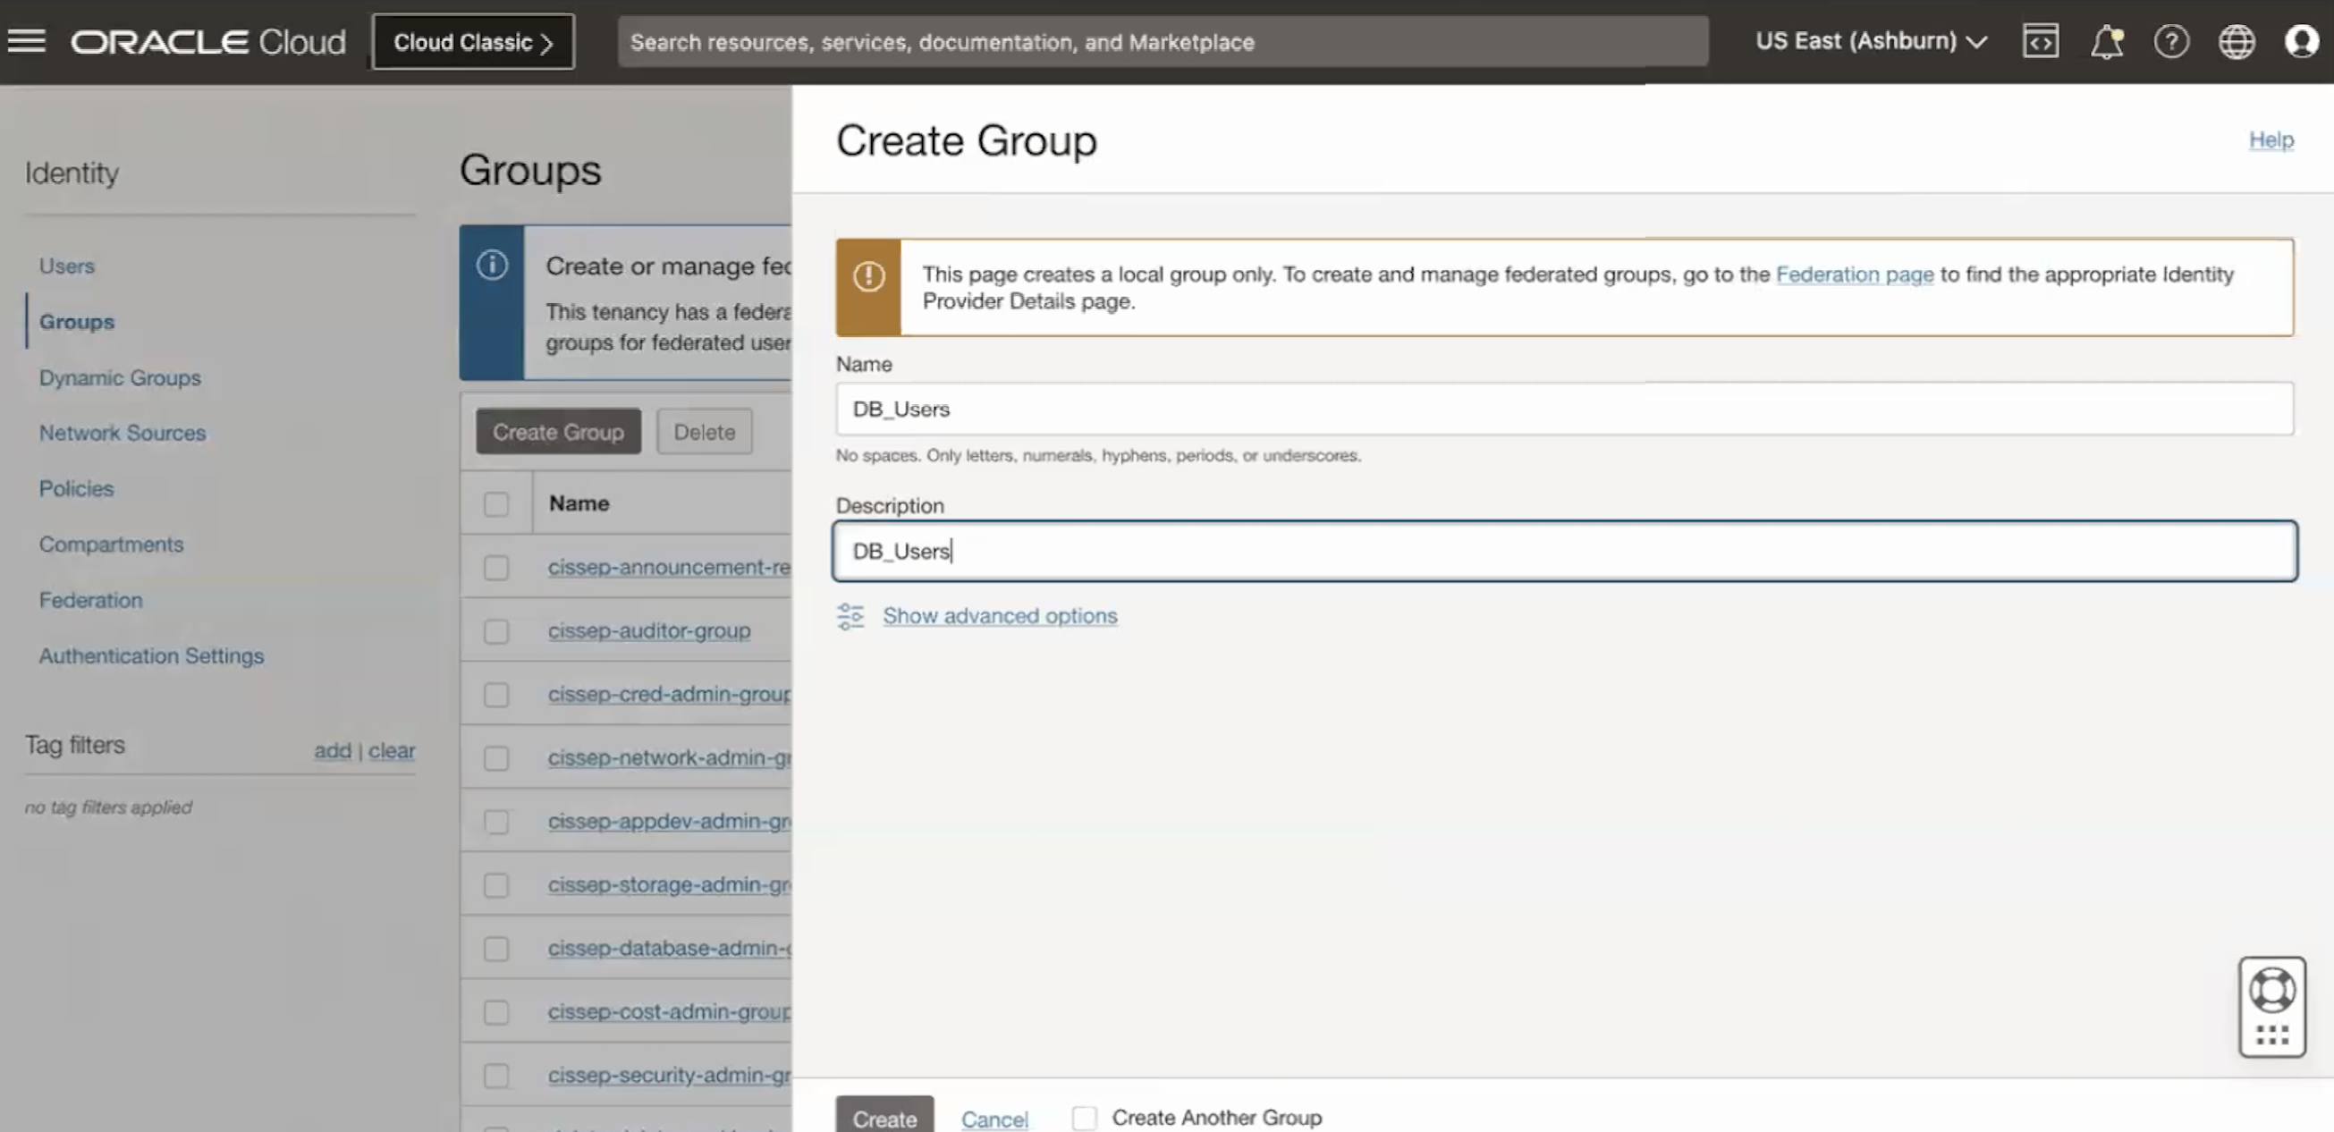Switch to Dynamic Groups in the sidebar

coord(120,377)
